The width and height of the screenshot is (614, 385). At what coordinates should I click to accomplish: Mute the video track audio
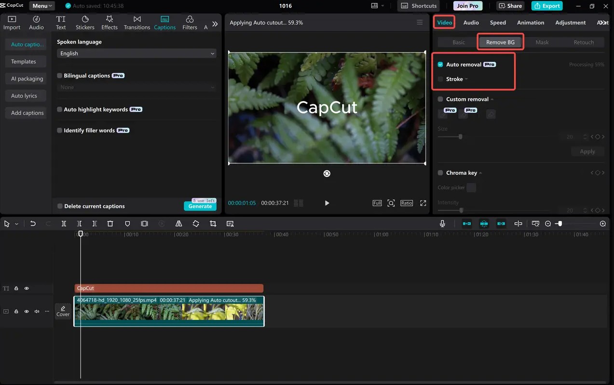click(x=37, y=311)
